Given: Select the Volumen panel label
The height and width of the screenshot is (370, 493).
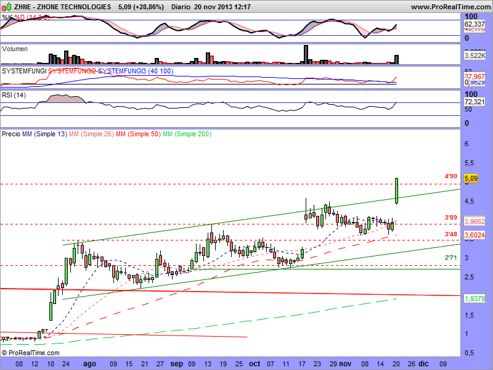Looking at the screenshot, I should [14, 49].
